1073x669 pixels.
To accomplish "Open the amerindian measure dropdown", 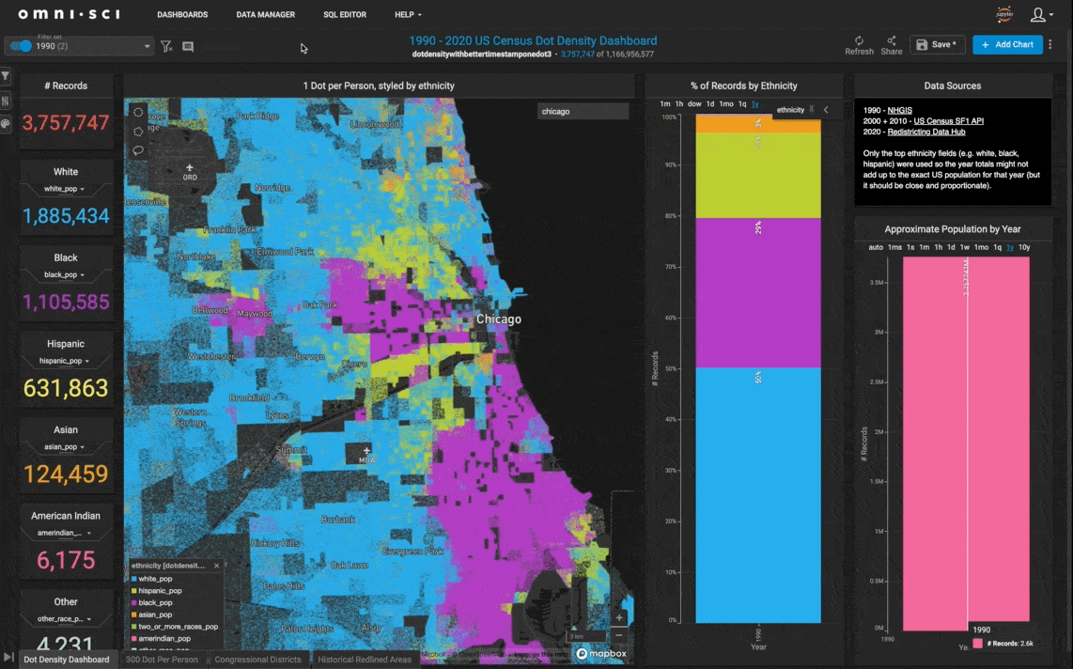I will [x=64, y=533].
